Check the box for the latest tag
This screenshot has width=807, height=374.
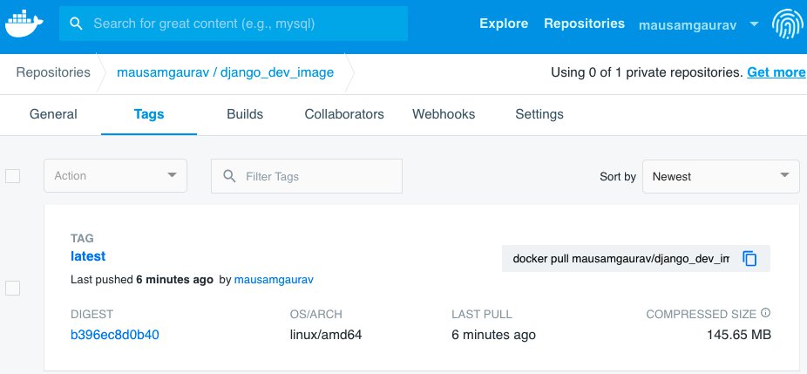[12, 288]
